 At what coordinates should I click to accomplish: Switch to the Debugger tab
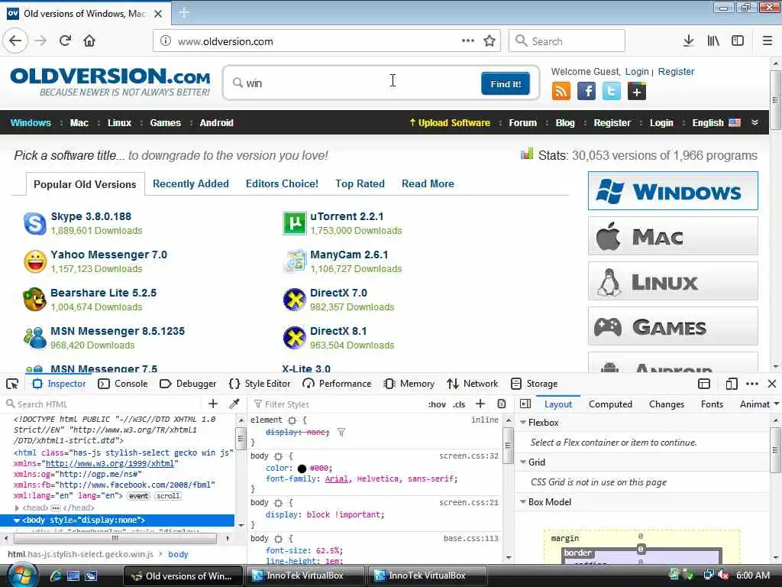[x=188, y=384]
